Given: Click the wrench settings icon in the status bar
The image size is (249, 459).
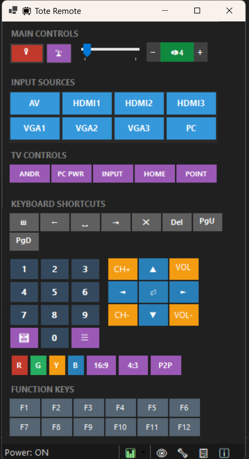Looking at the screenshot, I should coord(183,453).
